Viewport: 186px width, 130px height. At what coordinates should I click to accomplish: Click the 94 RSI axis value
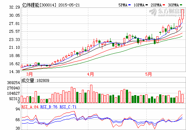(18, 109)
